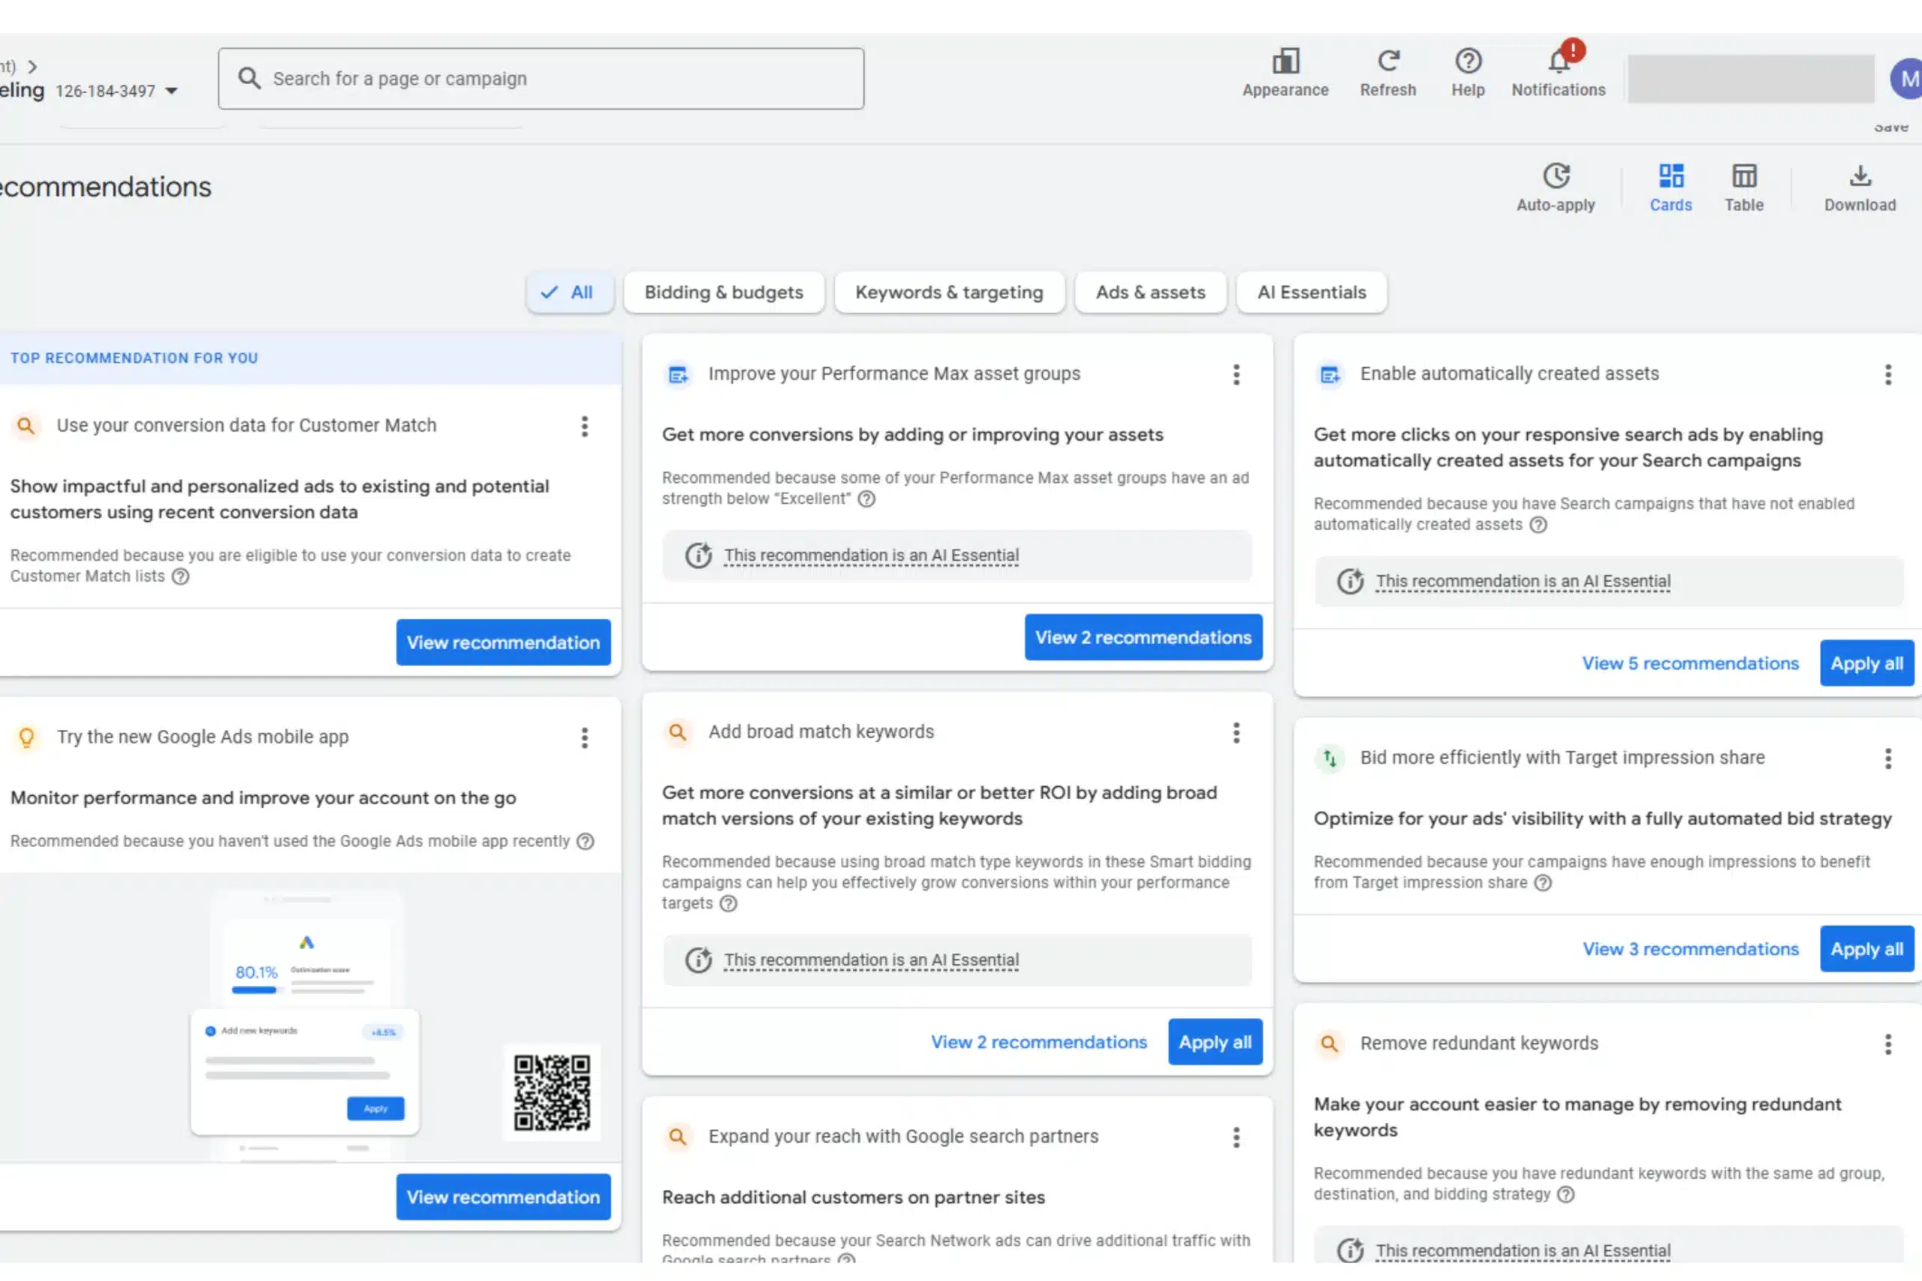Click the magnifier icon on Customer Match card
This screenshot has height=1281, width=1922.
click(x=26, y=426)
